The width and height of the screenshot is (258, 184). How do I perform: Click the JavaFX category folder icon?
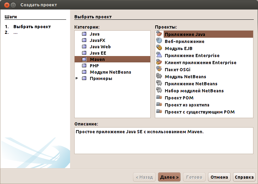point(84,40)
